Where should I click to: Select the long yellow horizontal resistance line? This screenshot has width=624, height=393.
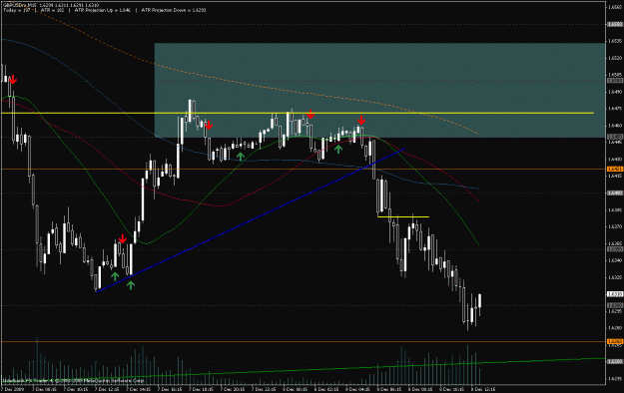[x=298, y=113]
